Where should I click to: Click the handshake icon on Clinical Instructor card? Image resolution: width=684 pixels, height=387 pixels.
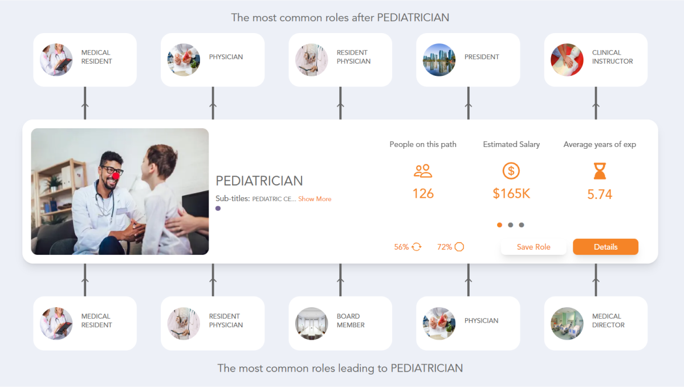click(x=567, y=59)
